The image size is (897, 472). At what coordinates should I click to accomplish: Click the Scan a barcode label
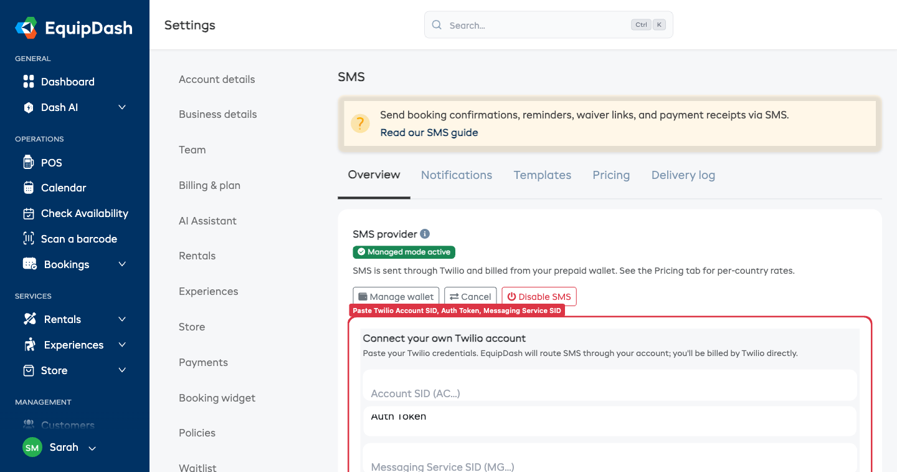click(x=79, y=239)
